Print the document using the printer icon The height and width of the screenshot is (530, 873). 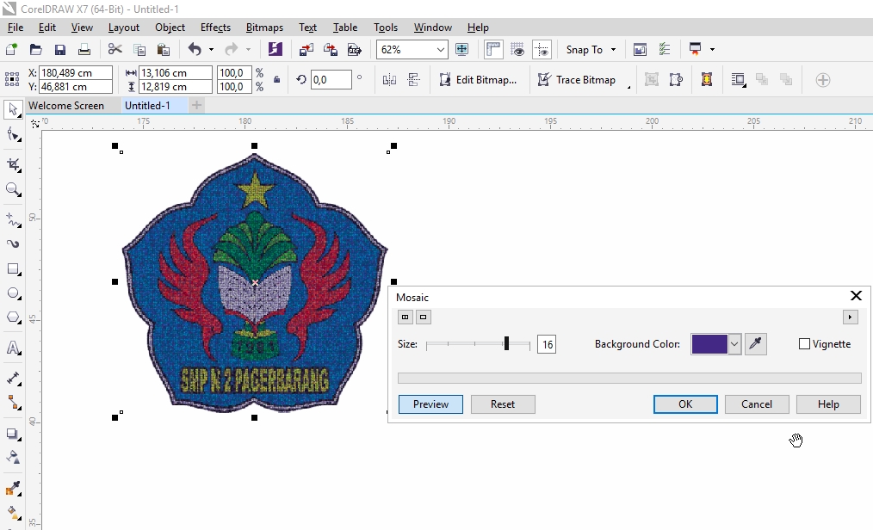coord(84,50)
